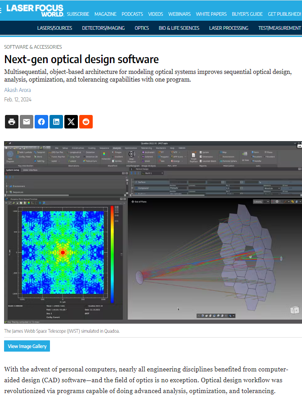Open the Optics topic
Image resolution: width=302 pixels, height=403 pixels.
pyautogui.click(x=142, y=28)
